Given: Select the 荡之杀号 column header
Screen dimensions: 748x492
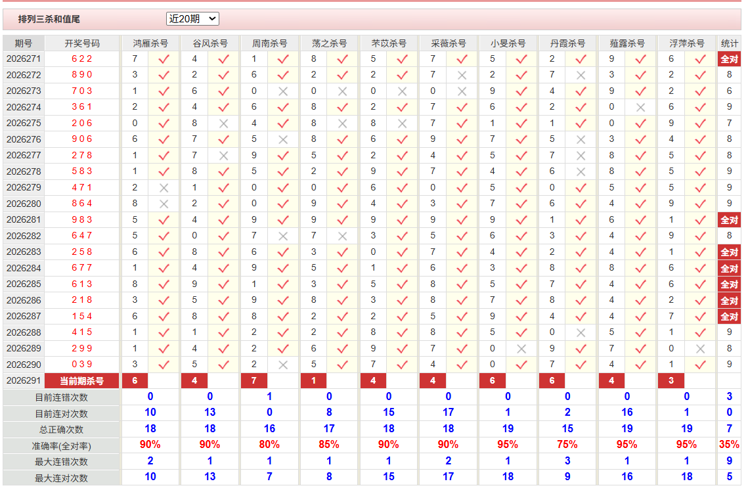Looking at the screenshot, I should tap(329, 43).
